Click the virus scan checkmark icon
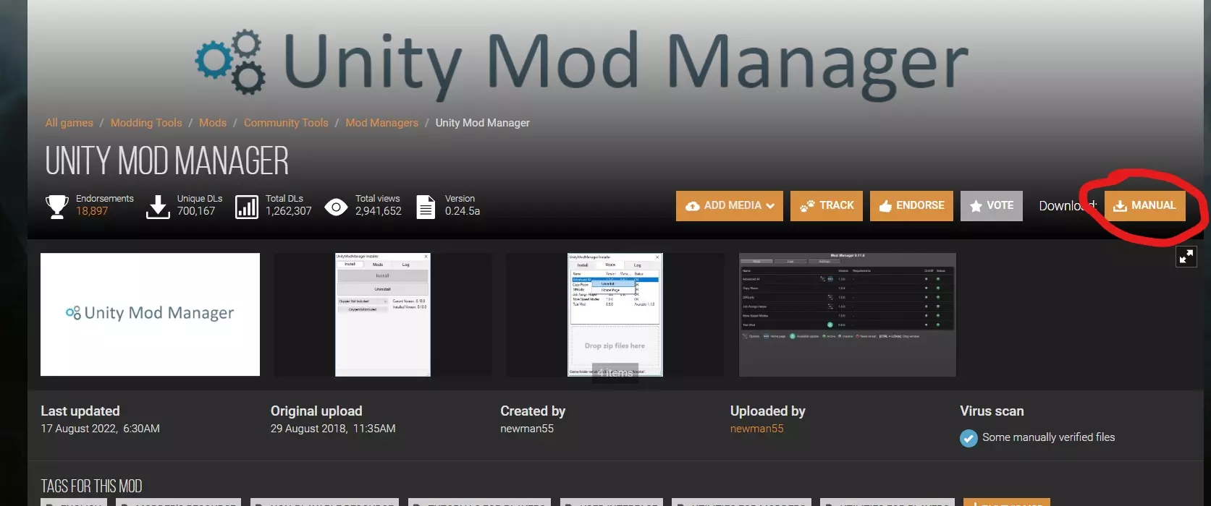1211x506 pixels. [x=969, y=438]
